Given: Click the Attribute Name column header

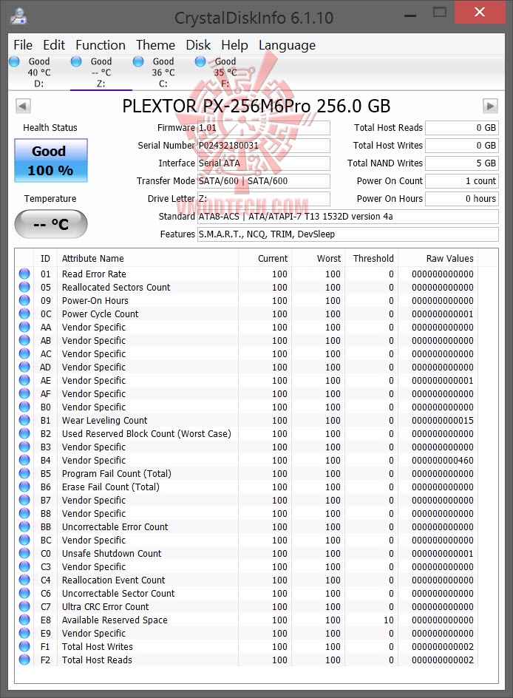Looking at the screenshot, I should click(x=147, y=259).
